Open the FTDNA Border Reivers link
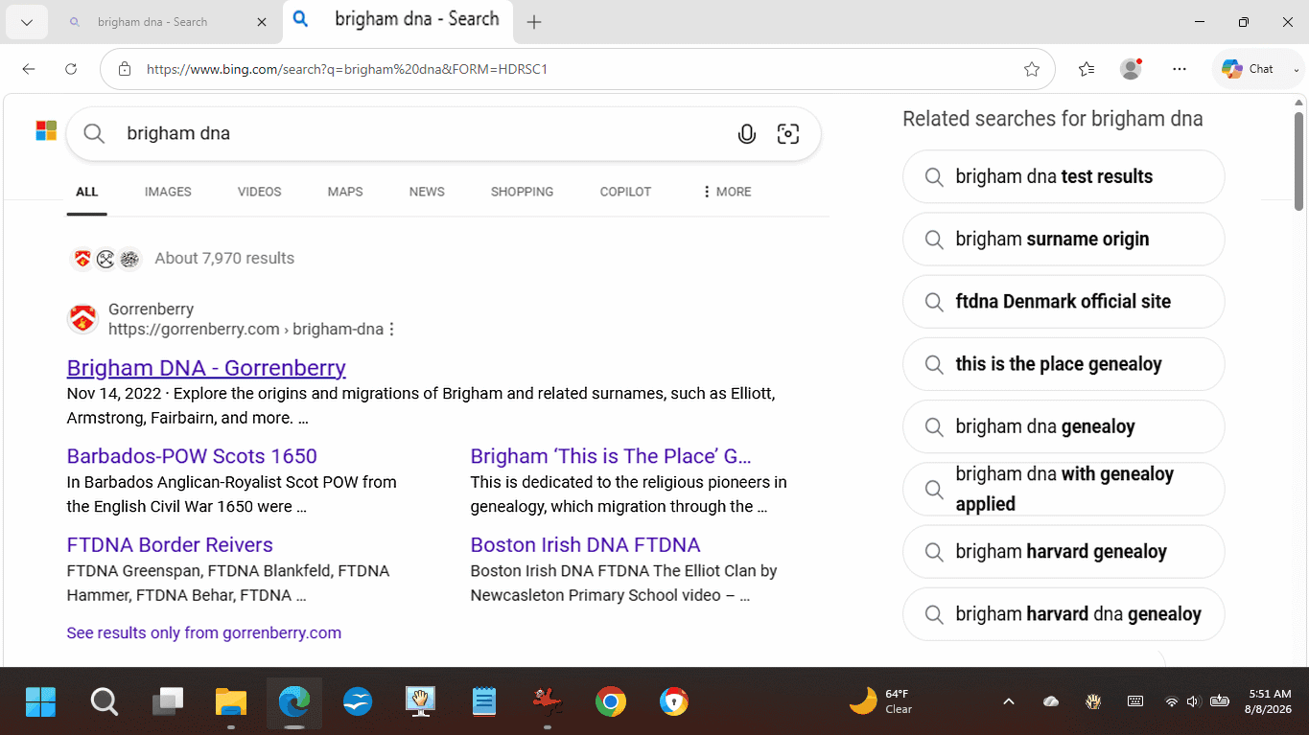 pos(170,545)
